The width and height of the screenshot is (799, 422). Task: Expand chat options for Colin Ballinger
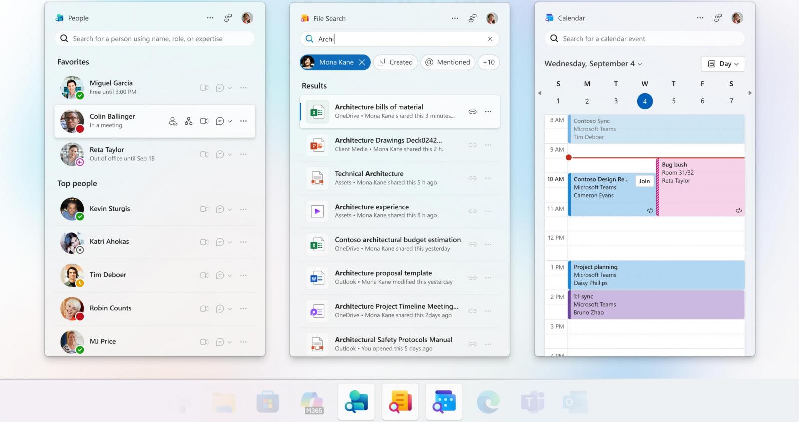(x=230, y=121)
